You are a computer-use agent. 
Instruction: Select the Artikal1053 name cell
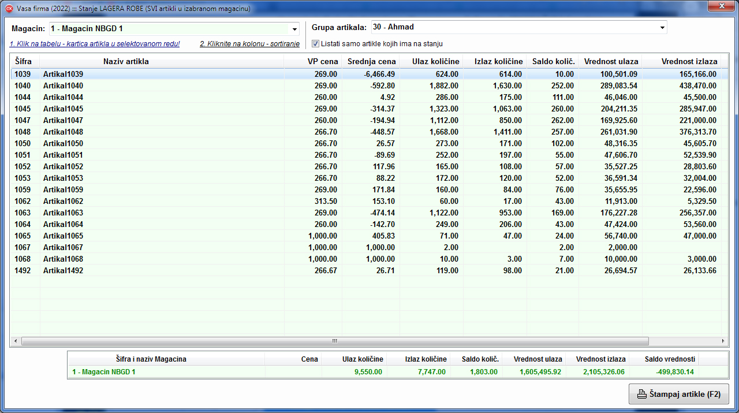162,178
